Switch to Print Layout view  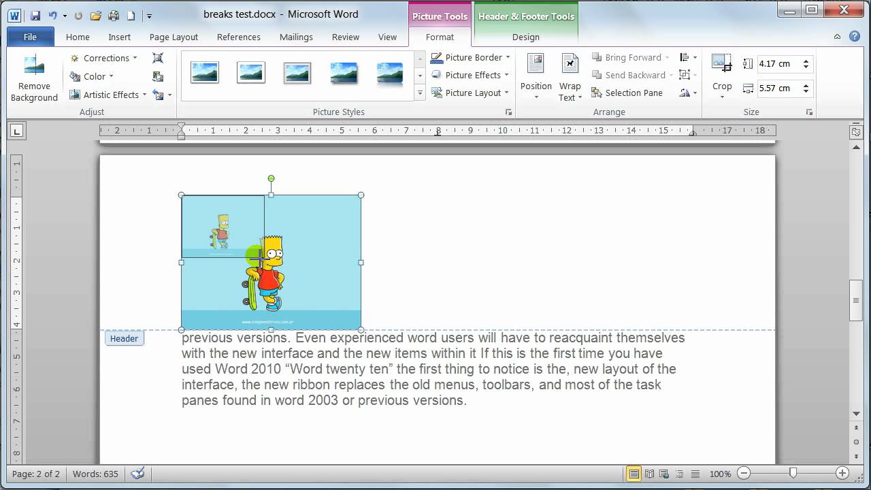634,474
